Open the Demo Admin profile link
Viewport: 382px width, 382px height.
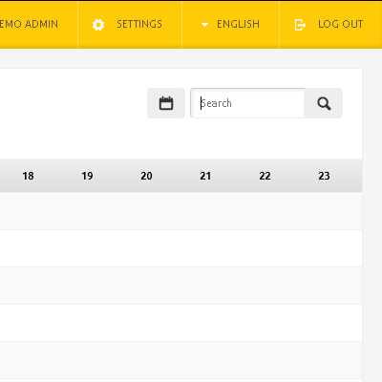pos(29,24)
